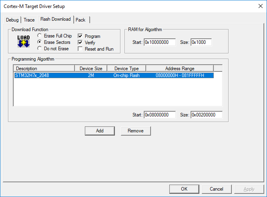The image size is (267, 197).
Task: Select the Flash Download tab
Action: coord(56,19)
